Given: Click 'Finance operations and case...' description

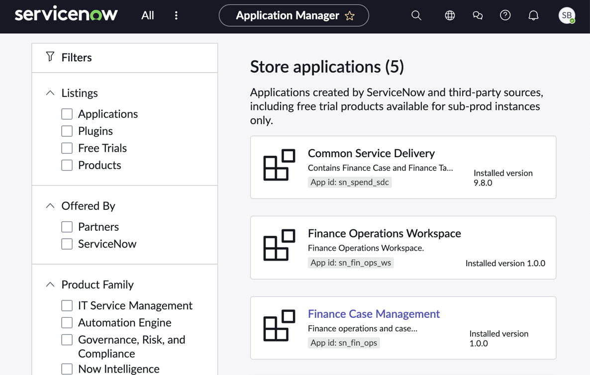Looking at the screenshot, I should pyautogui.click(x=362, y=328).
